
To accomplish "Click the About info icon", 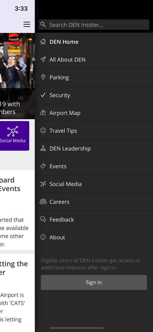I will tap(43, 237).
